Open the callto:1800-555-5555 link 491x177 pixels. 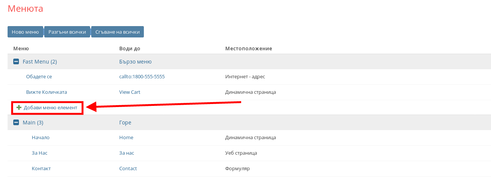click(x=142, y=77)
